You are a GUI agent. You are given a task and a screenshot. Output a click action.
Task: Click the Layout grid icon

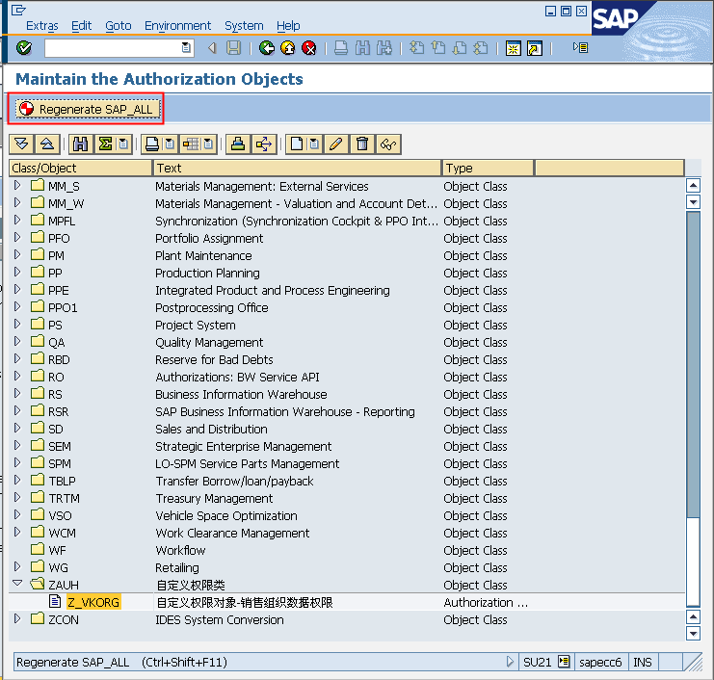point(191,144)
